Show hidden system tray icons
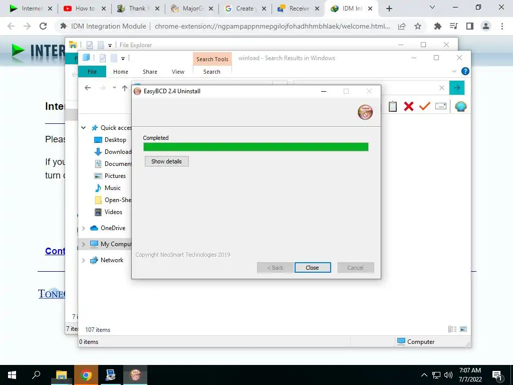 (x=424, y=375)
